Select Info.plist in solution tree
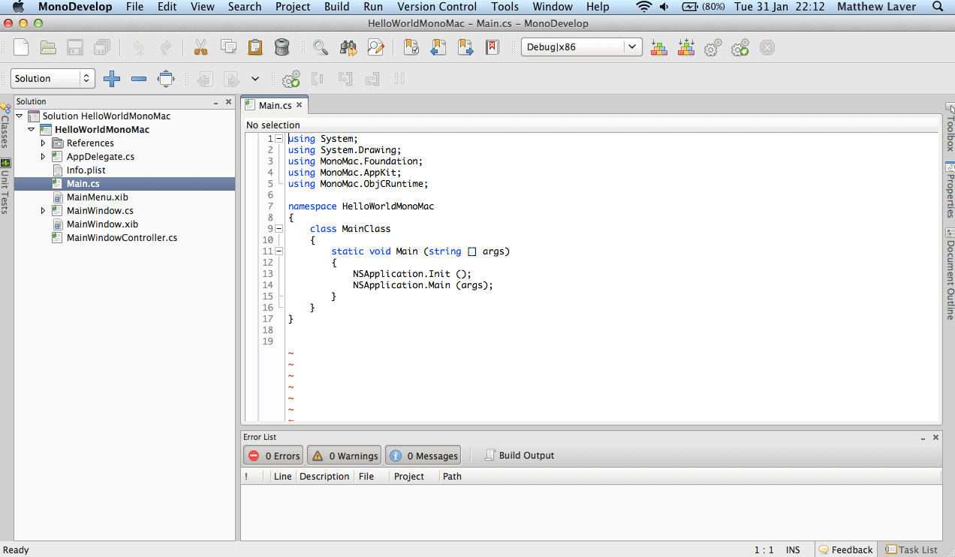The height and width of the screenshot is (557, 955). [x=86, y=170]
